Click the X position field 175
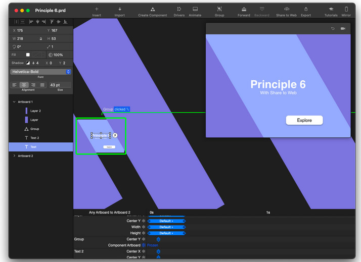This screenshot has height=262, width=361. tap(20, 30)
